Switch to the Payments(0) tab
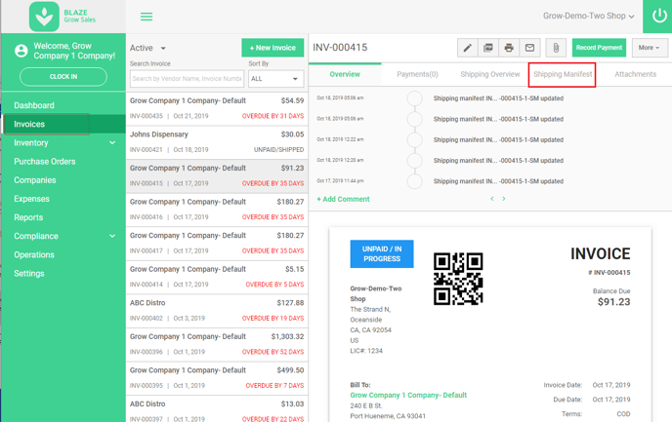The height and width of the screenshot is (422, 672). tap(417, 74)
